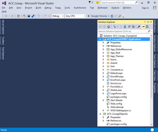Open the Class View side tab
Image resolution: width=158 pixels, height=132 pixels.
155,76
